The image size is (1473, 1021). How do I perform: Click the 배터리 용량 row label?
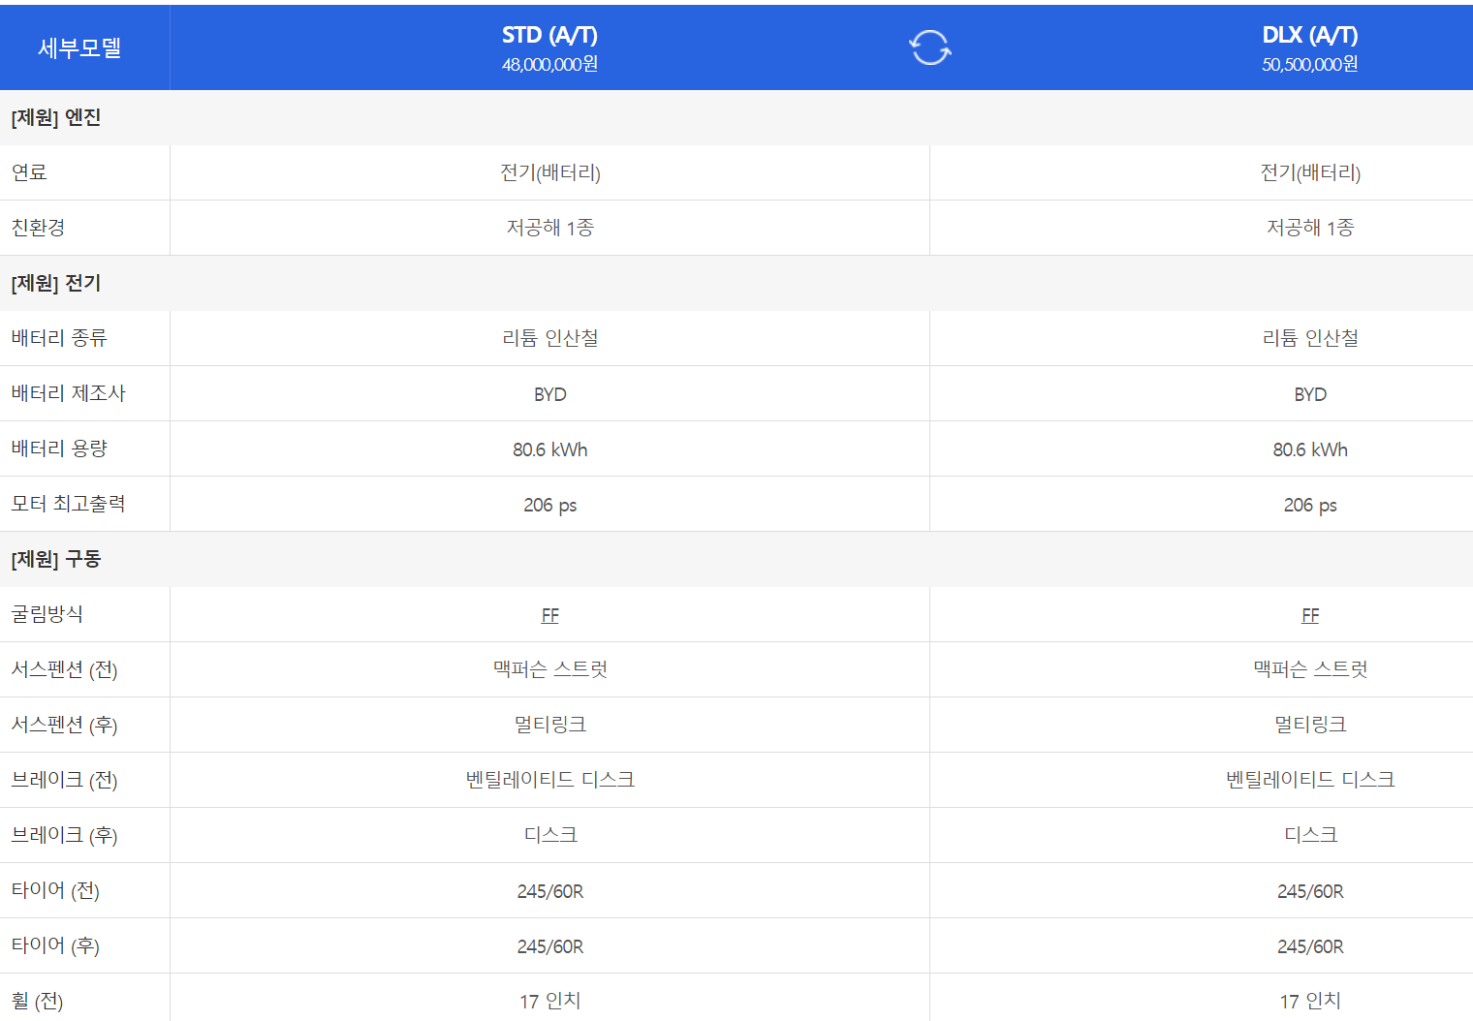tap(59, 449)
